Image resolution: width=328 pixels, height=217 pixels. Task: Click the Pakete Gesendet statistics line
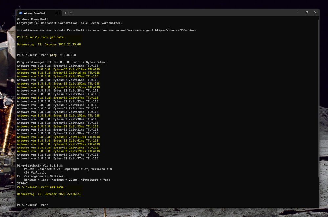tap(68, 169)
